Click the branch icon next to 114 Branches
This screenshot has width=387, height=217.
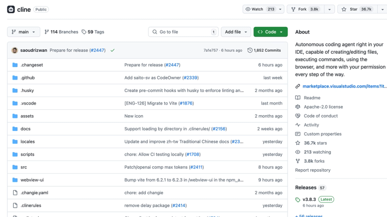coord(47,32)
